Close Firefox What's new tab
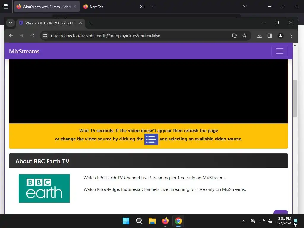The height and width of the screenshot is (228, 304). pyautogui.click(x=75, y=7)
